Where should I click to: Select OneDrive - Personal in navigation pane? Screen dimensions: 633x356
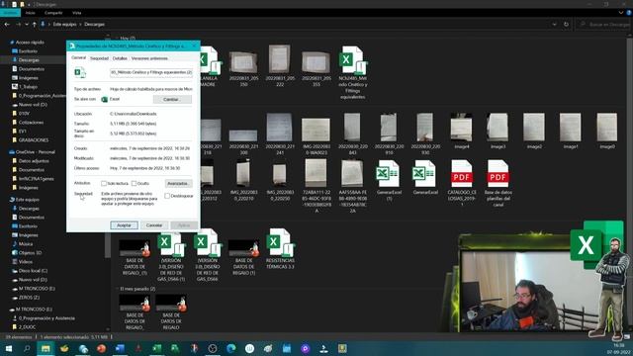tap(36, 152)
